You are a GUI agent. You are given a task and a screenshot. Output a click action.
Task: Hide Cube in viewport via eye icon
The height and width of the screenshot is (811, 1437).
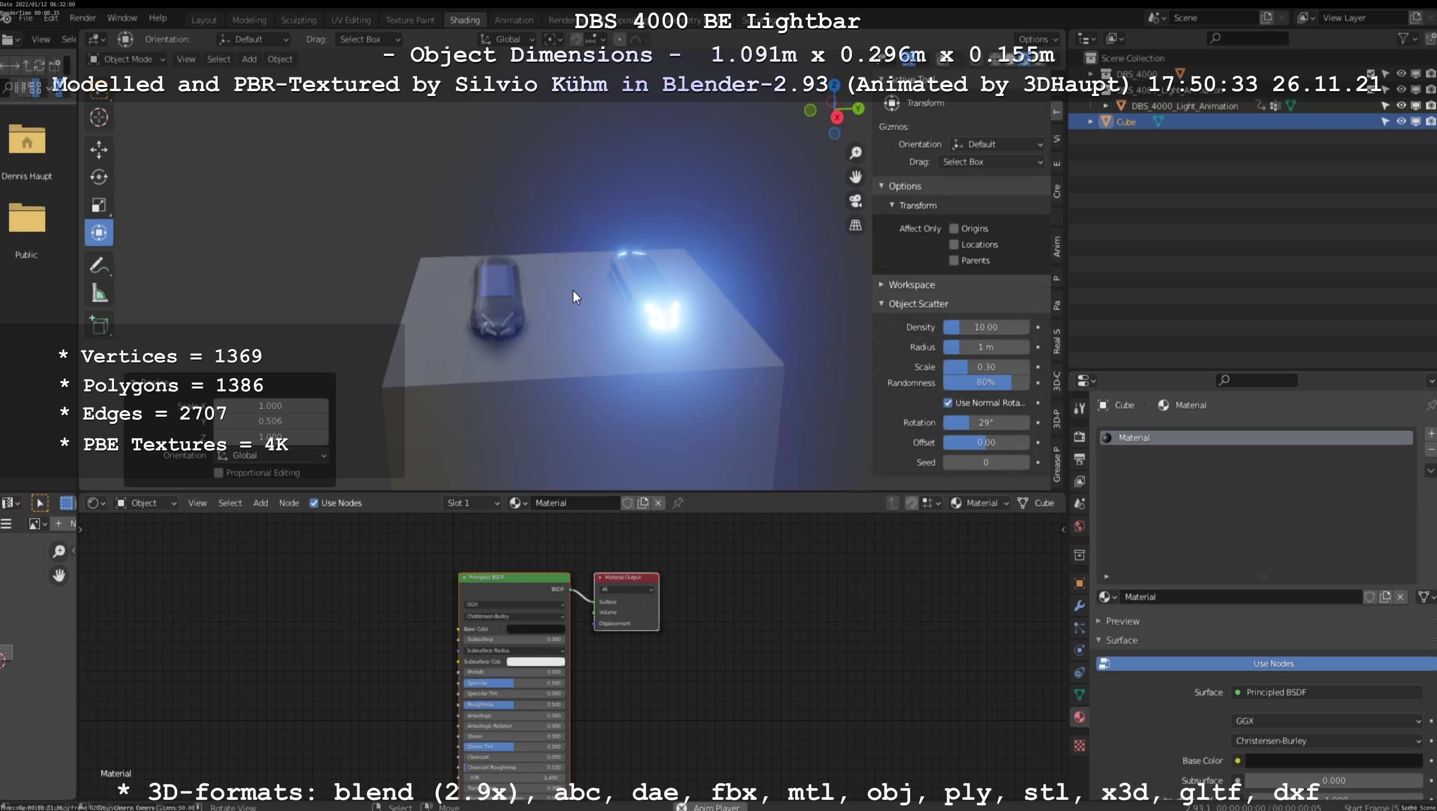pos(1401,122)
